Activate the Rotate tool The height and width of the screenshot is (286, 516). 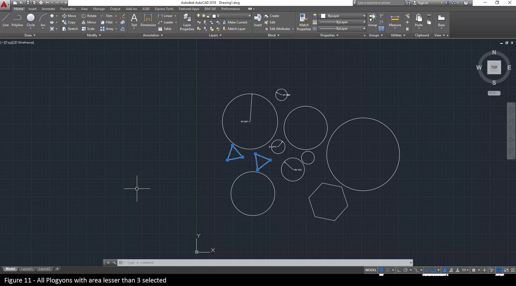[x=89, y=16]
